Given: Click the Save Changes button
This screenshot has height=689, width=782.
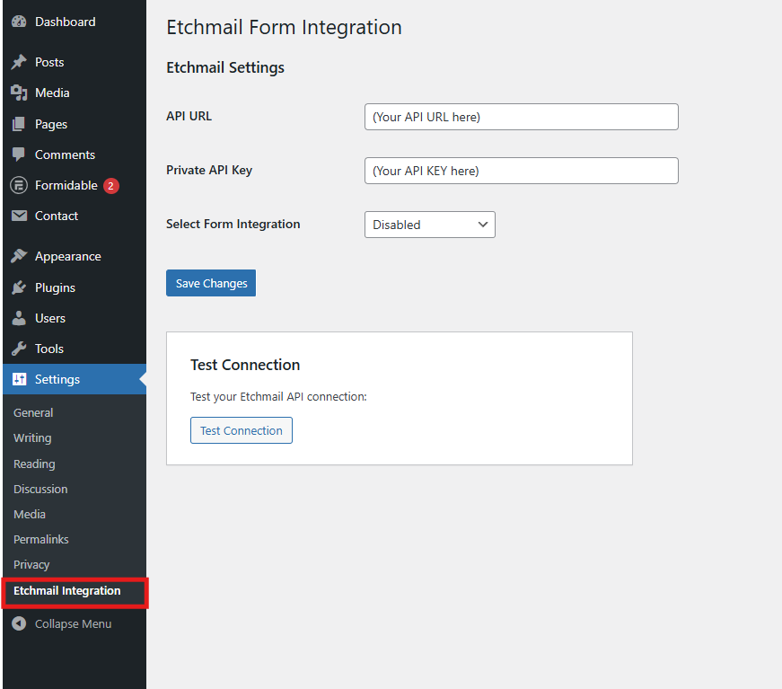Looking at the screenshot, I should (x=210, y=283).
